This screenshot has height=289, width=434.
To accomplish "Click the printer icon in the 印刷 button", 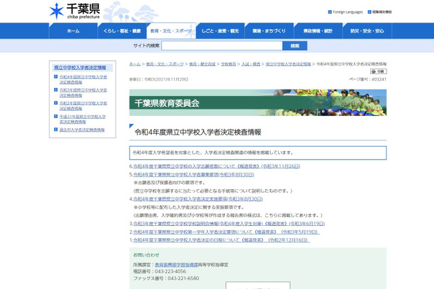I will 374,71.
